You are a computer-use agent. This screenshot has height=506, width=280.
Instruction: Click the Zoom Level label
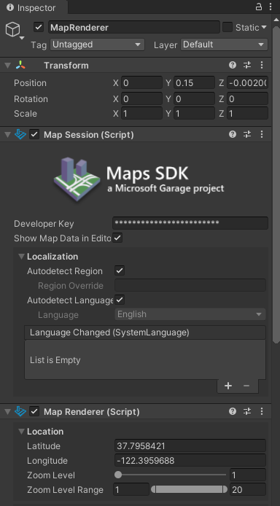tap(51, 475)
